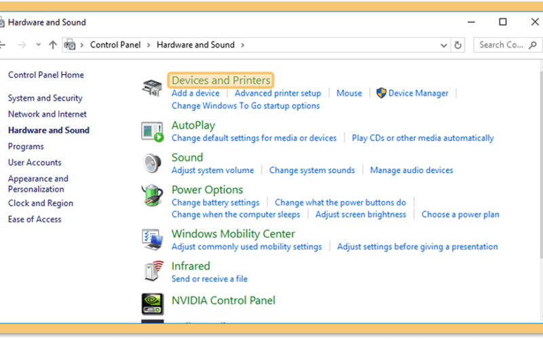Click Adjust screen brightness
Screen dimensions: 543x339
(x=360, y=215)
